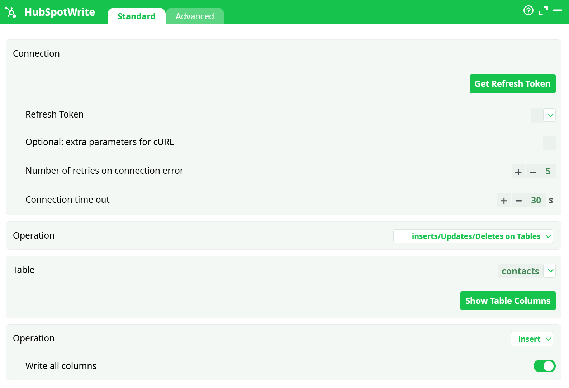Open the inserts/Updates/Deletes on Tables dropdown
The width and height of the screenshot is (569, 388).
[473, 236]
